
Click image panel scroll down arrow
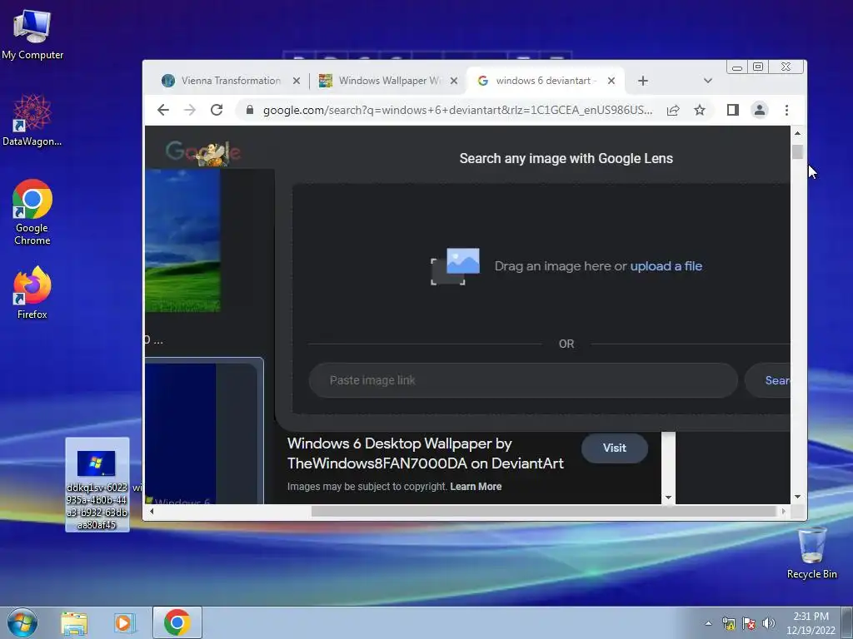[x=668, y=498]
